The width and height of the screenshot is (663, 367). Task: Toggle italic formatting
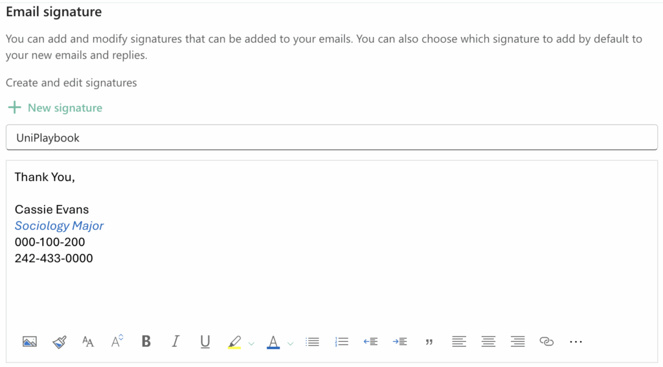tap(175, 342)
